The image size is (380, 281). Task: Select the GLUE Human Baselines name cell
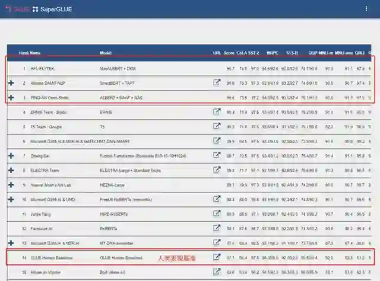tap(52, 258)
